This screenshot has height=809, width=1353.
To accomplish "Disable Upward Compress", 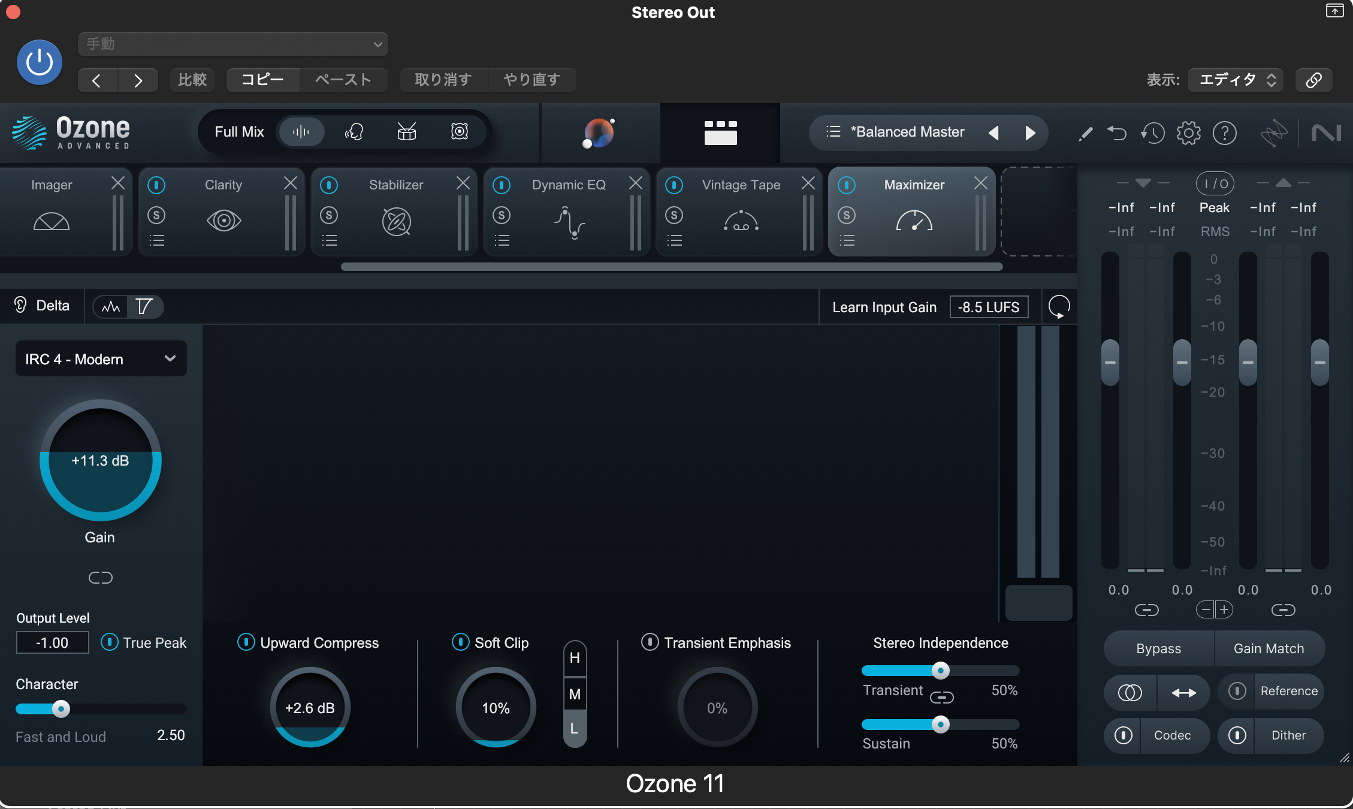I will point(246,642).
